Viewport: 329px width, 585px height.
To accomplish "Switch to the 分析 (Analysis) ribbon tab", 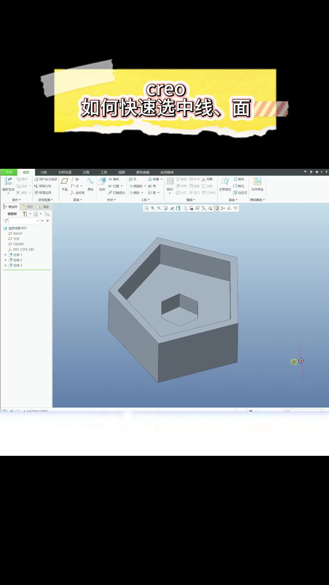I will point(44,172).
